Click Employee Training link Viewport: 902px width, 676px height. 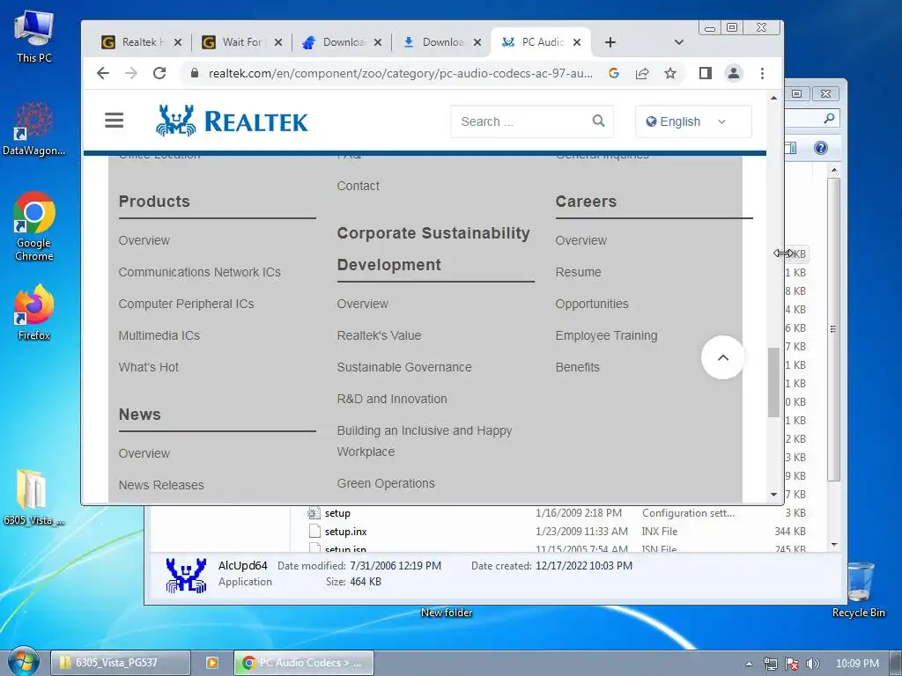click(x=606, y=335)
